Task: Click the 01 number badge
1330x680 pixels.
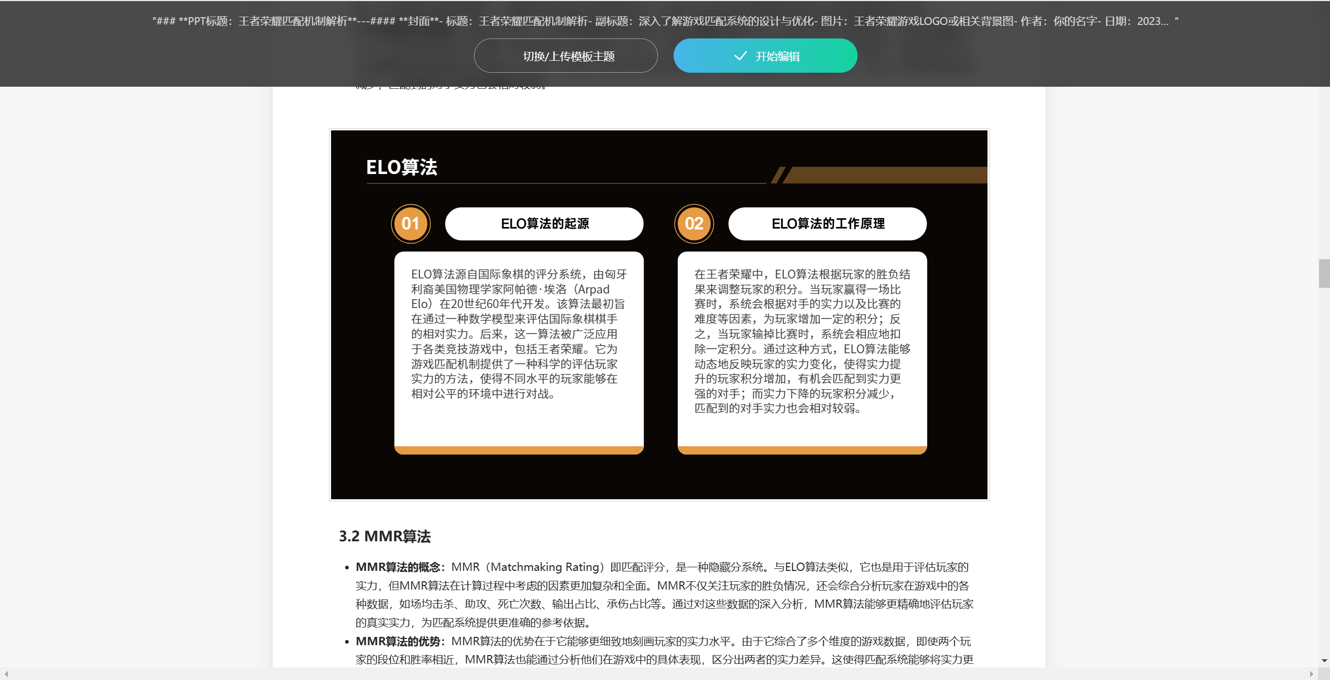Action: [411, 224]
